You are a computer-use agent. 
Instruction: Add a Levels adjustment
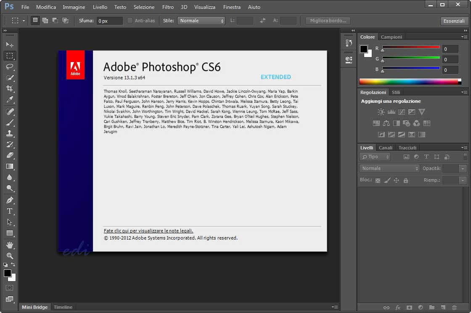coord(392,112)
